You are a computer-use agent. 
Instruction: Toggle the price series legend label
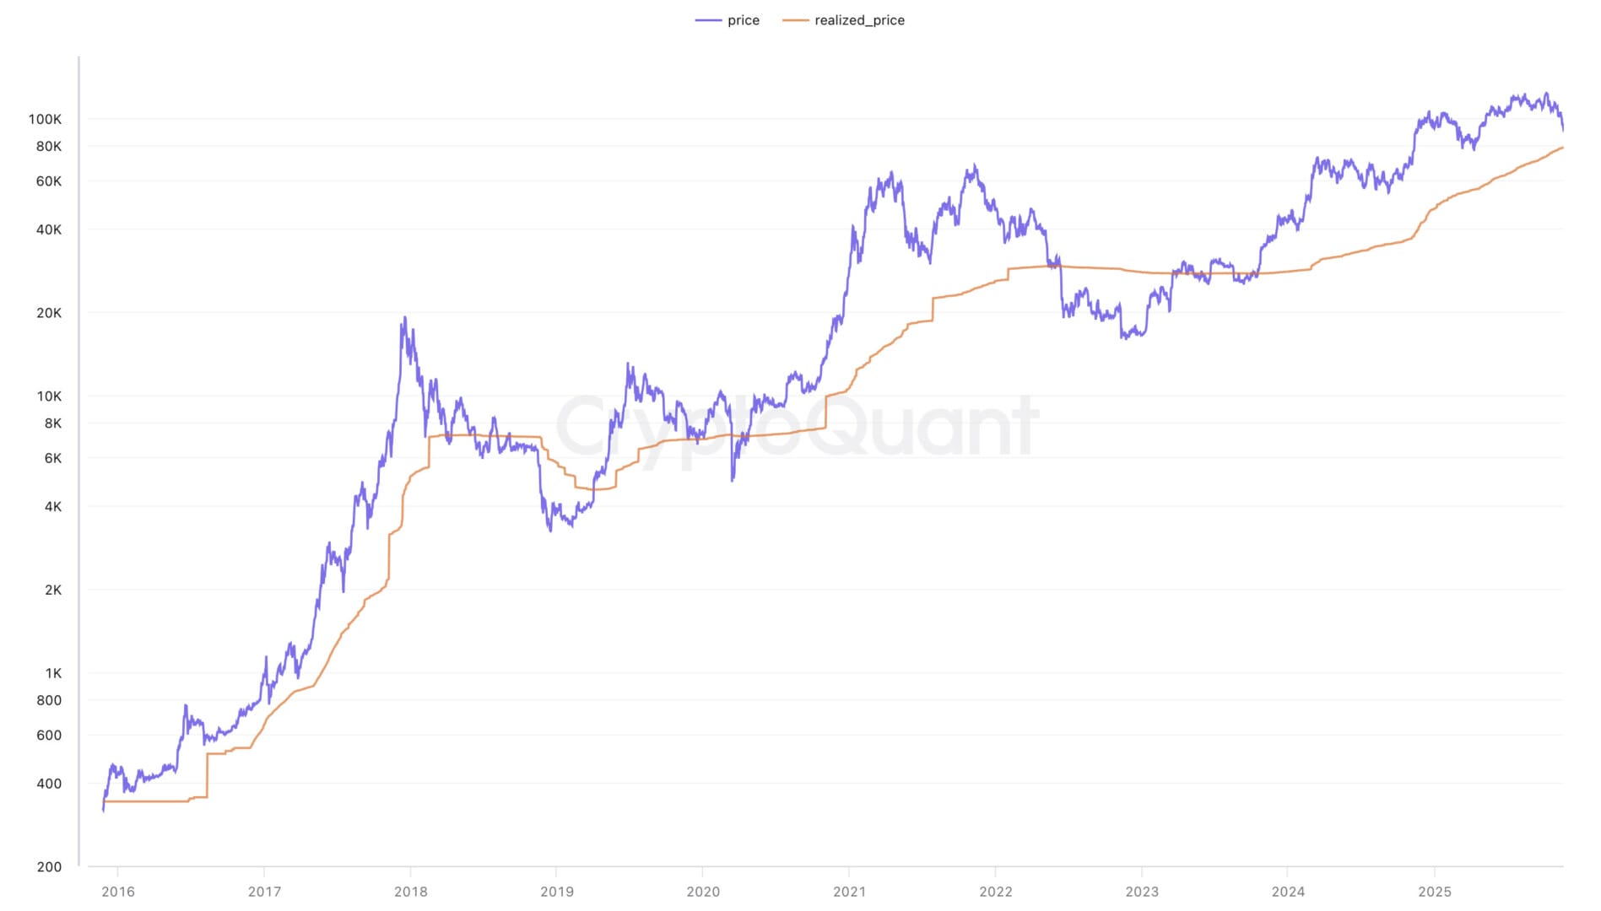(x=743, y=20)
